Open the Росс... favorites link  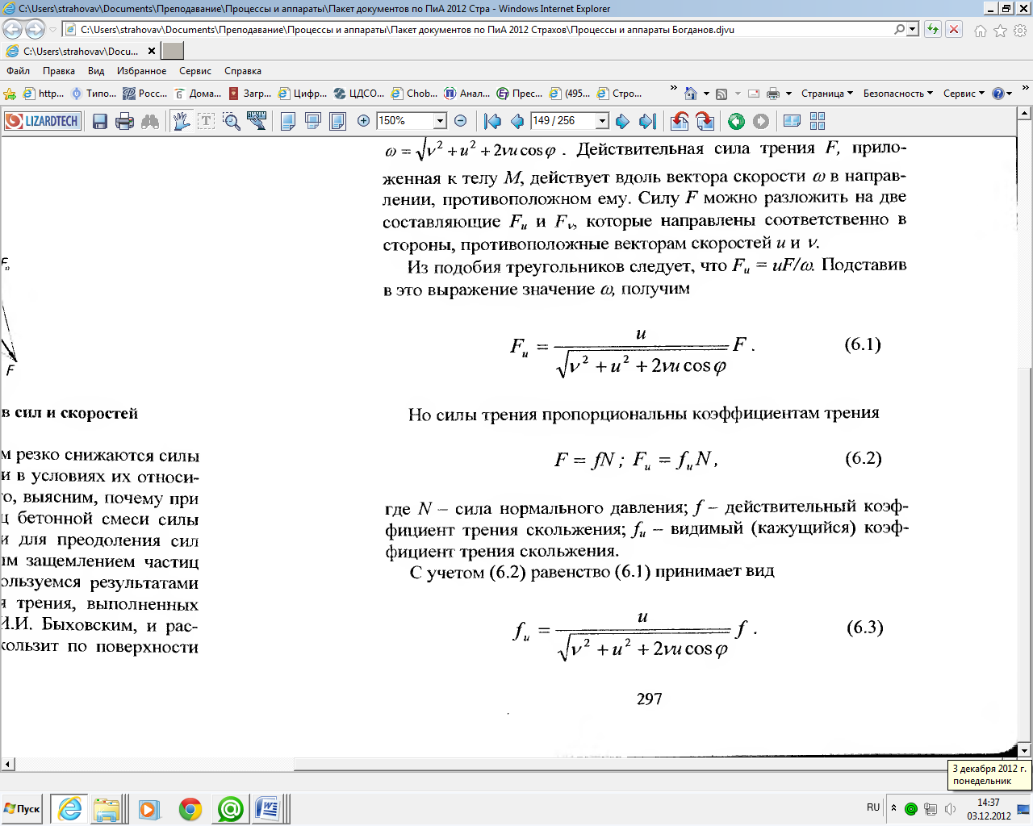click(145, 94)
